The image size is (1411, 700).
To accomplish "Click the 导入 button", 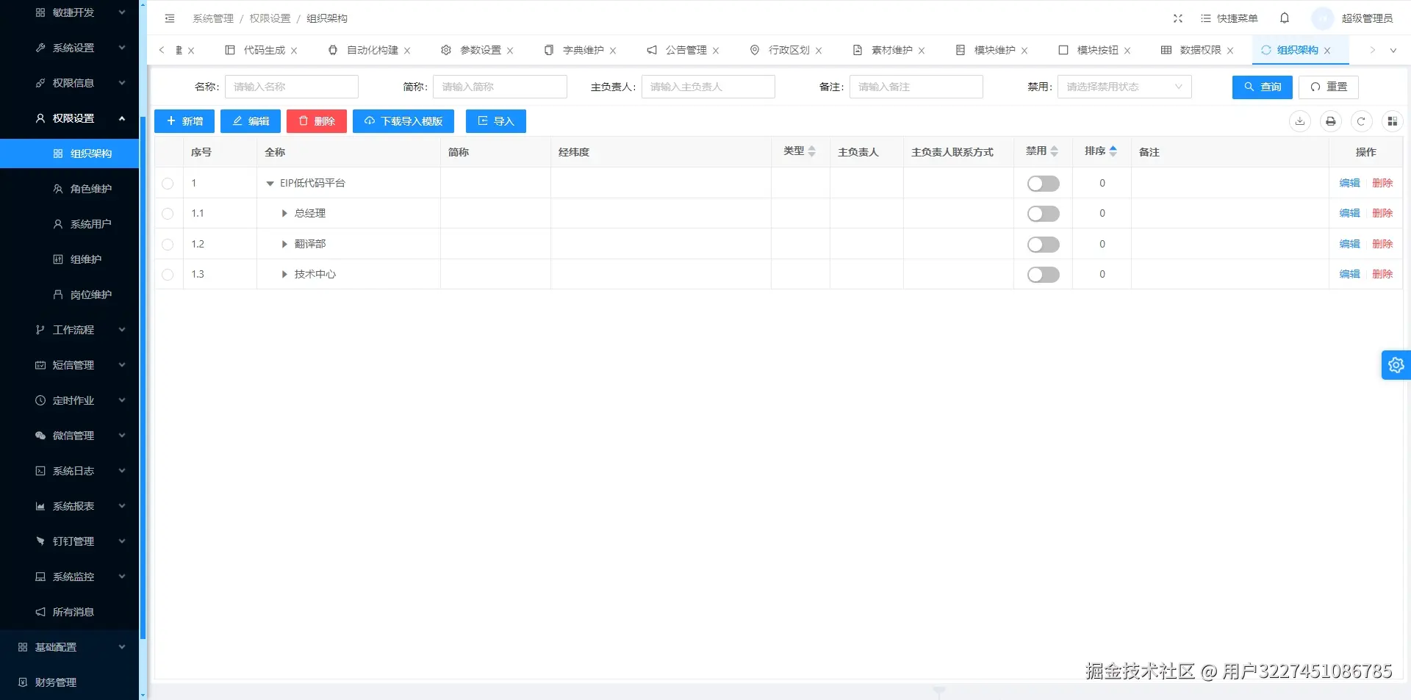I will pos(496,121).
